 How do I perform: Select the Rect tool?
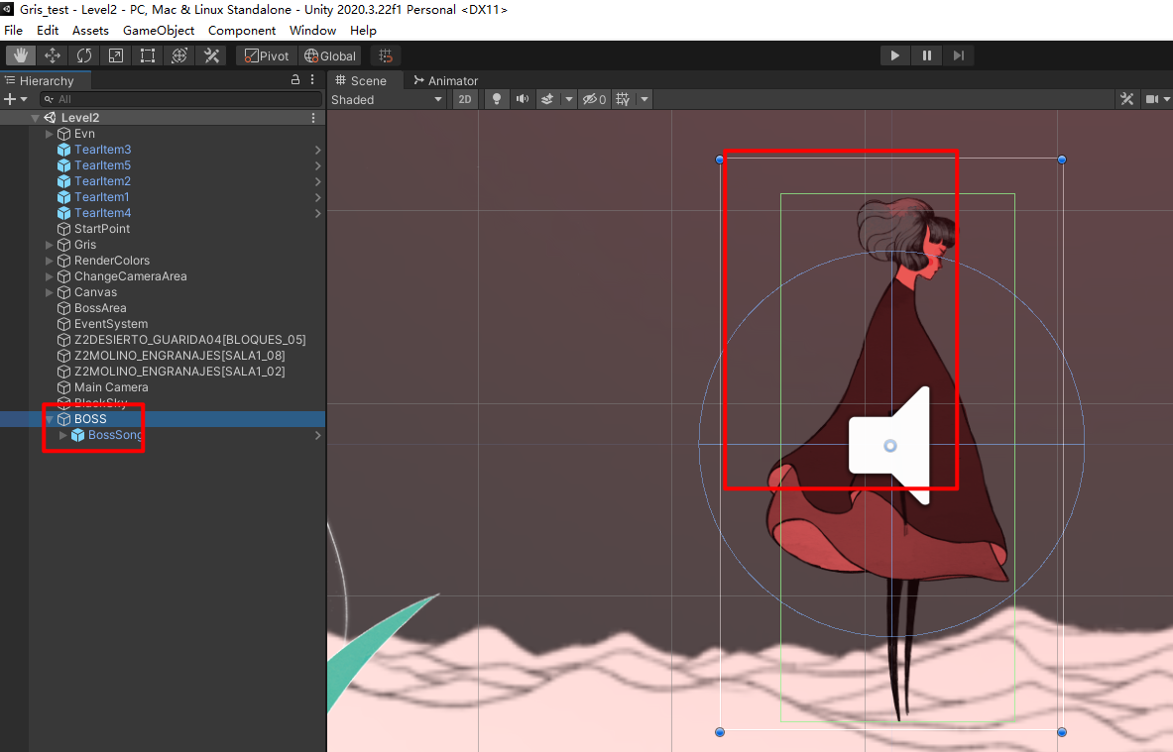point(148,55)
